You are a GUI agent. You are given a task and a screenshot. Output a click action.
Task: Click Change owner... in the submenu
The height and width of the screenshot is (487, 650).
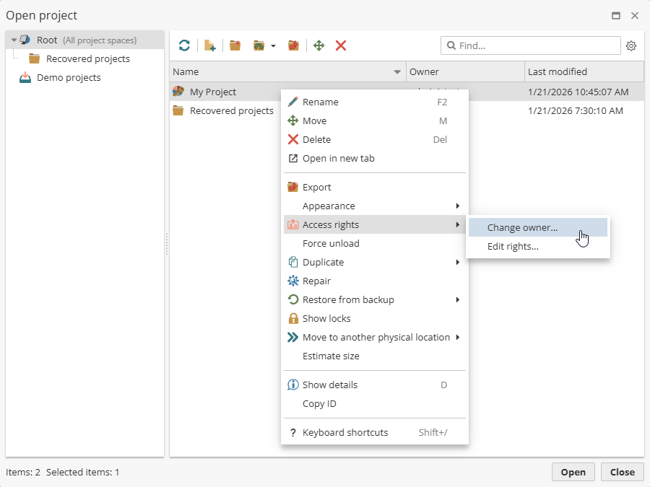tap(522, 227)
